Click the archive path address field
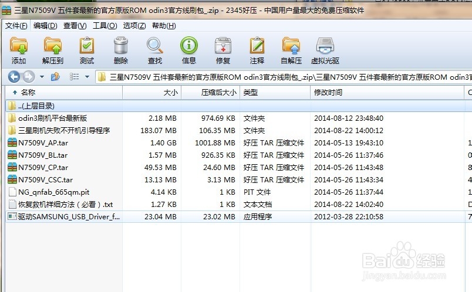The width and height of the screenshot is (472, 292). click(x=284, y=77)
